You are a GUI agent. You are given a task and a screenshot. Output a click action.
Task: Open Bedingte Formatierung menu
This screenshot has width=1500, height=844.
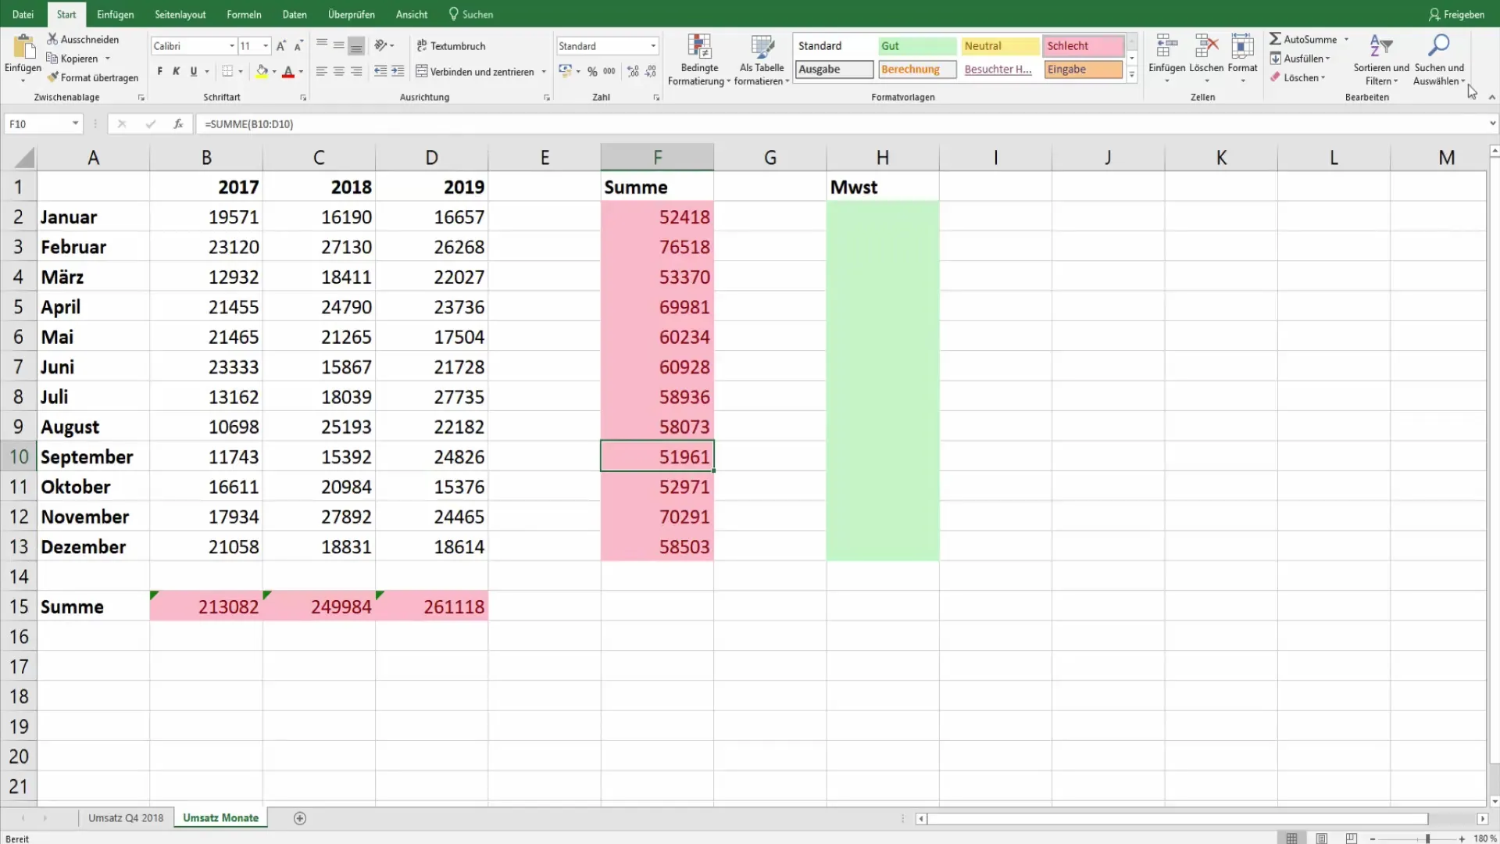click(x=699, y=60)
